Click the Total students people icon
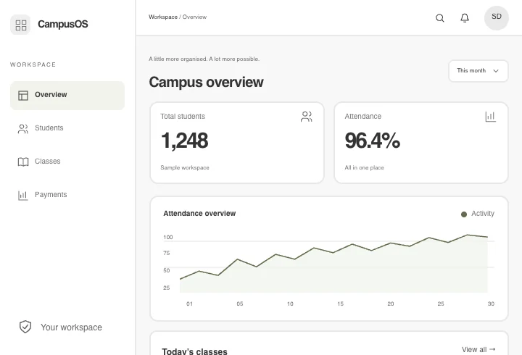This screenshot has width=522, height=355. 306,117
